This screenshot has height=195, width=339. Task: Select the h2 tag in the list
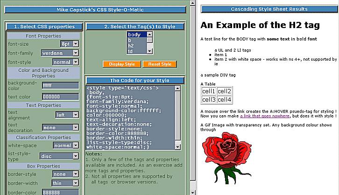point(137,46)
